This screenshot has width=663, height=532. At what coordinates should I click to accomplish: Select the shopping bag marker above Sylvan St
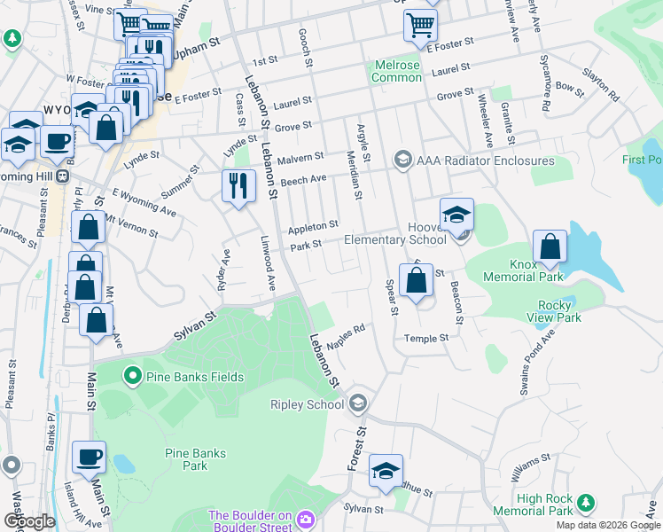(x=96, y=320)
